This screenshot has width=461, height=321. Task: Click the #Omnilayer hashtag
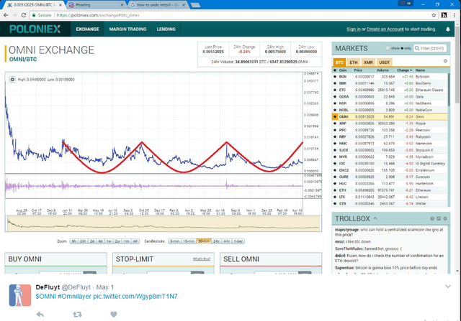pos(74,297)
